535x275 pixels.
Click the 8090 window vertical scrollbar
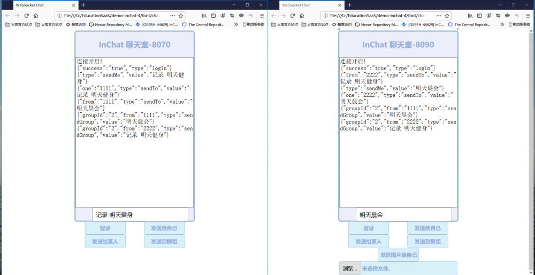532,152
